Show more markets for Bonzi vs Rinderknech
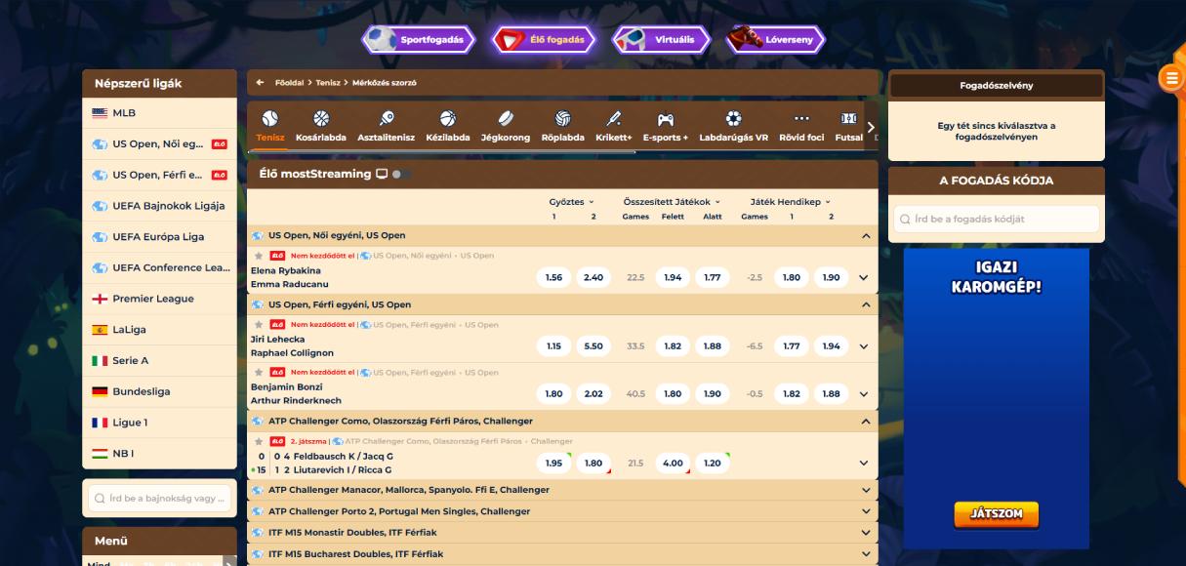The image size is (1186, 566). (863, 393)
